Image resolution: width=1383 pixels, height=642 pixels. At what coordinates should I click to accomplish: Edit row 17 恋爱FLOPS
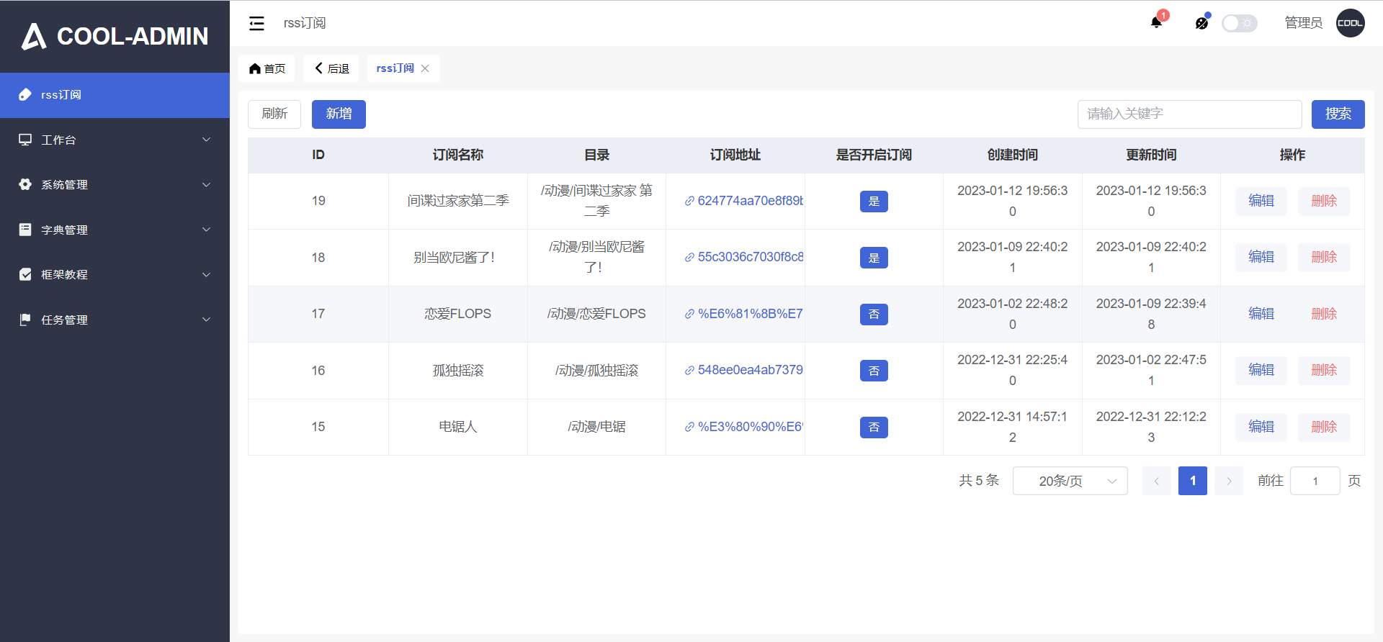click(x=1261, y=314)
